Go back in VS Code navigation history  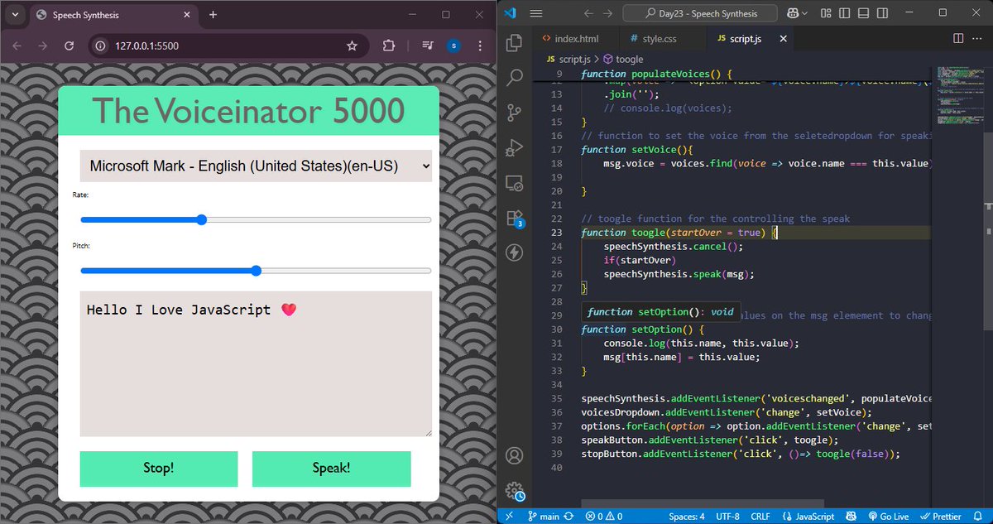pyautogui.click(x=588, y=13)
